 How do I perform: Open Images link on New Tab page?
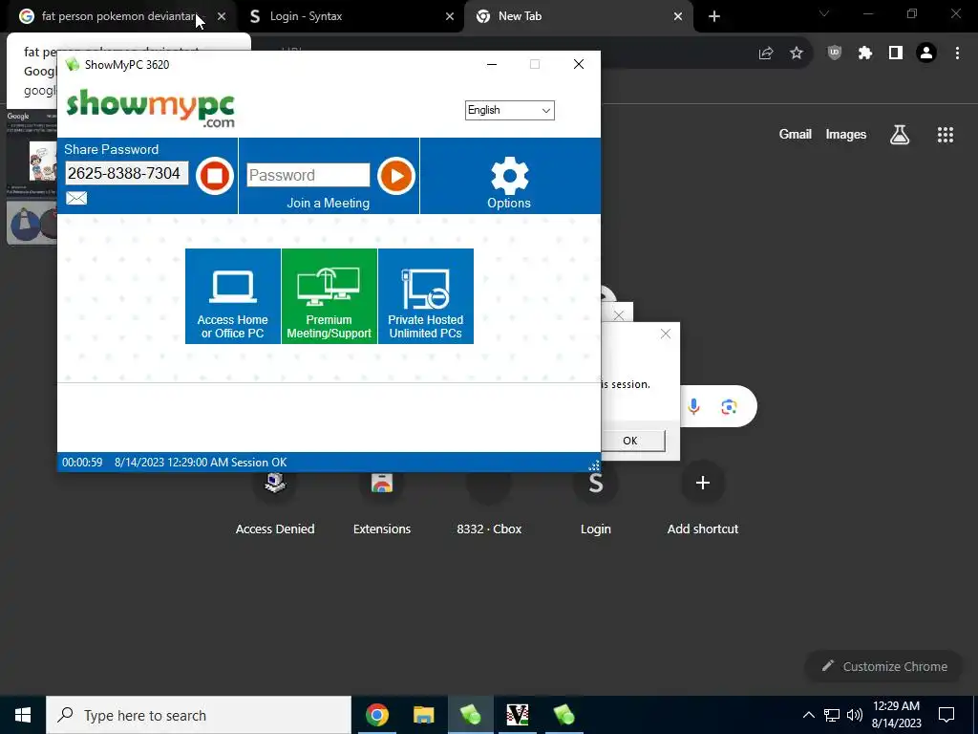[x=846, y=134]
